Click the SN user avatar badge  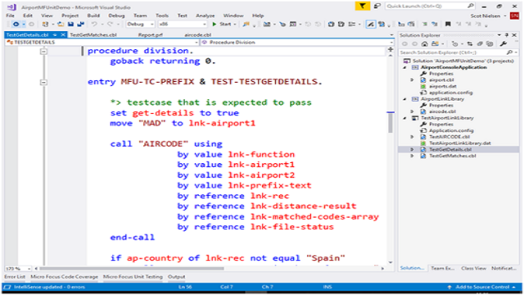click(514, 16)
